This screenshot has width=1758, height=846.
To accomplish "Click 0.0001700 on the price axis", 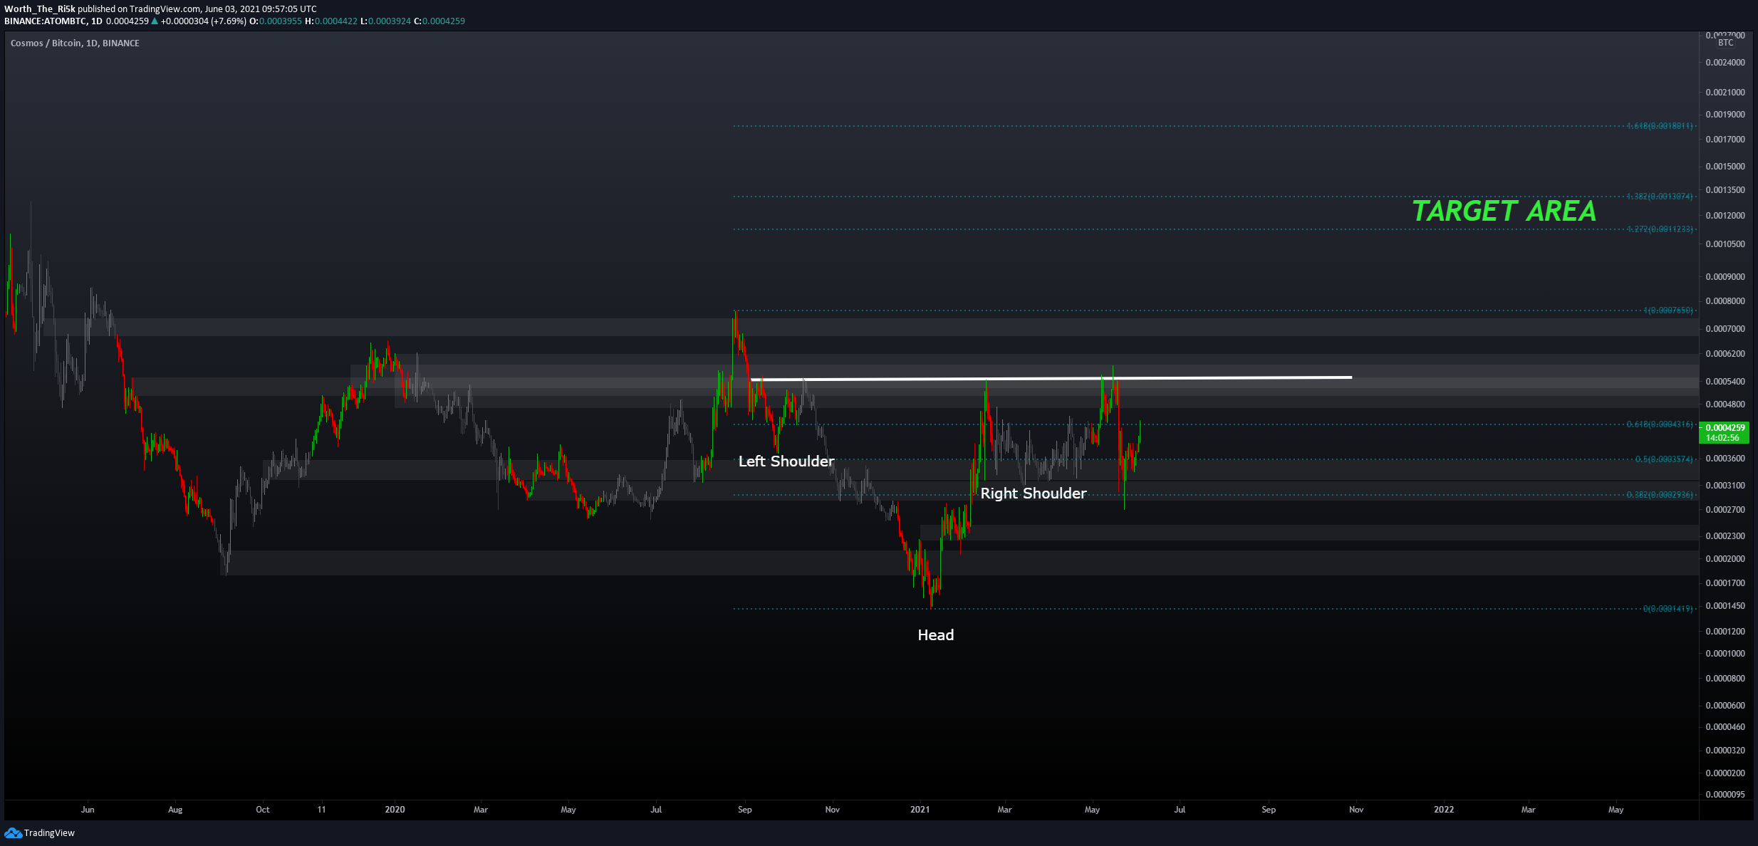I will pos(1725,583).
